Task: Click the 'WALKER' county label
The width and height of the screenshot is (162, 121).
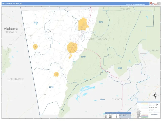Action: click(x=125, y=9)
